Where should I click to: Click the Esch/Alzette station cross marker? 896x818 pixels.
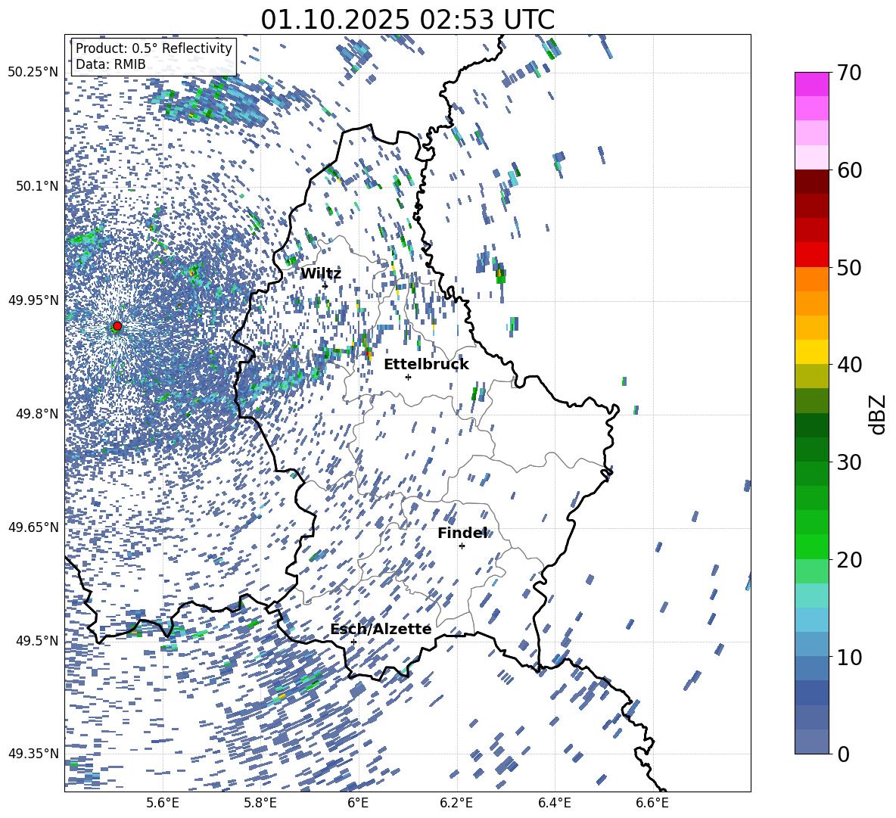click(x=353, y=642)
